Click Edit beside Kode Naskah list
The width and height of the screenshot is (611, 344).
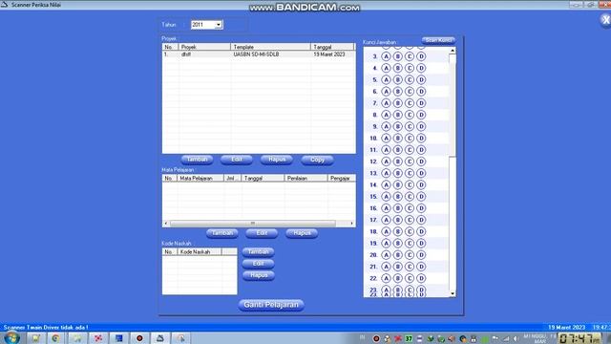point(259,264)
